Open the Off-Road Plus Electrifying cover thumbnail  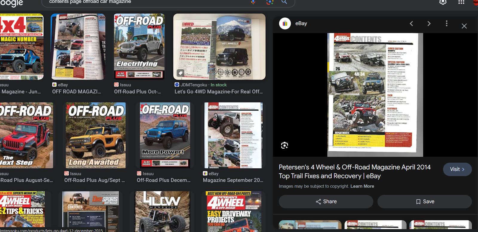tap(140, 46)
